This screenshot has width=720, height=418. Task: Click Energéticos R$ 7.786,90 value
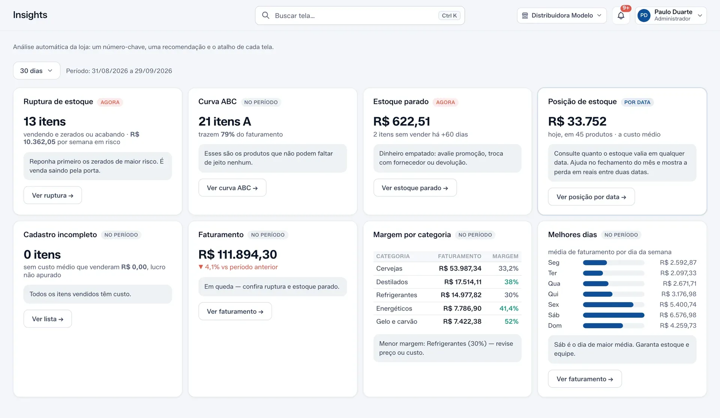pyautogui.click(x=462, y=308)
